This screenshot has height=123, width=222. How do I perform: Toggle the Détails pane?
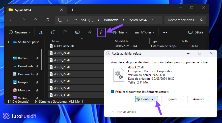(x=196, y=32)
